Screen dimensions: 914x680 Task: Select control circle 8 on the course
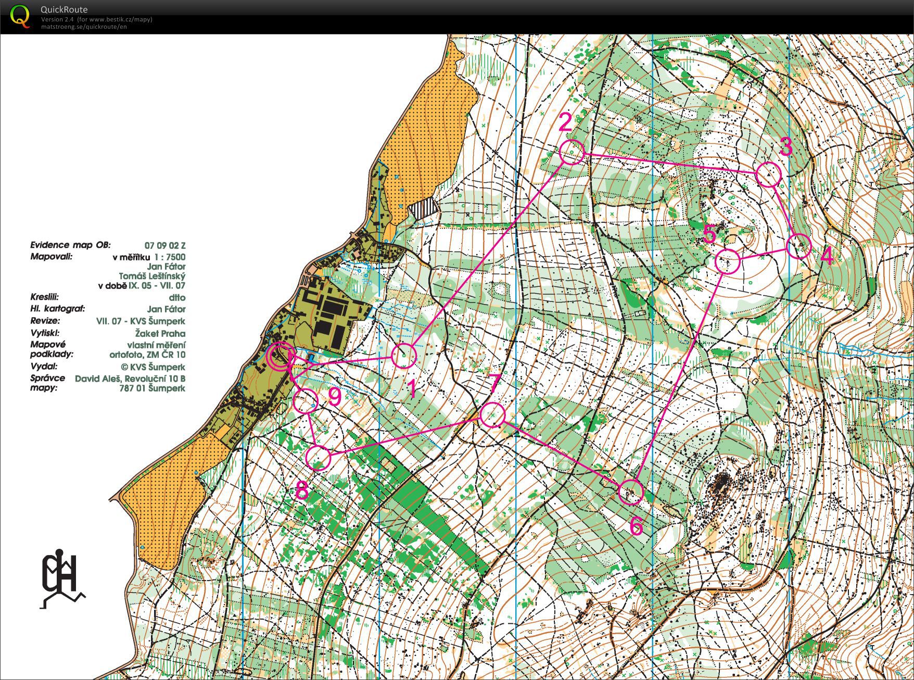click(x=319, y=458)
